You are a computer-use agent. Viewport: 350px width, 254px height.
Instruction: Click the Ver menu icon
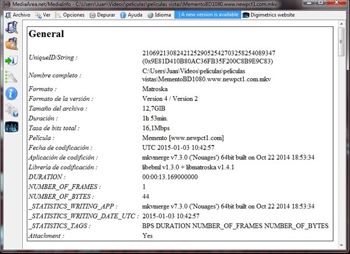tap(38, 15)
